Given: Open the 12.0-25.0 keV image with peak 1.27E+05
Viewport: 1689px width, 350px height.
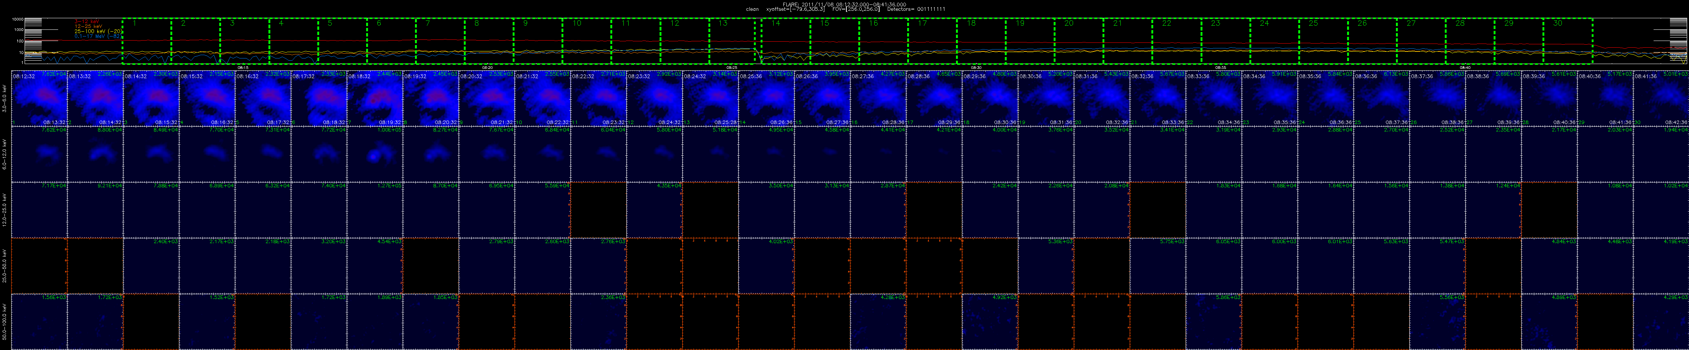Looking at the screenshot, I should click(375, 209).
